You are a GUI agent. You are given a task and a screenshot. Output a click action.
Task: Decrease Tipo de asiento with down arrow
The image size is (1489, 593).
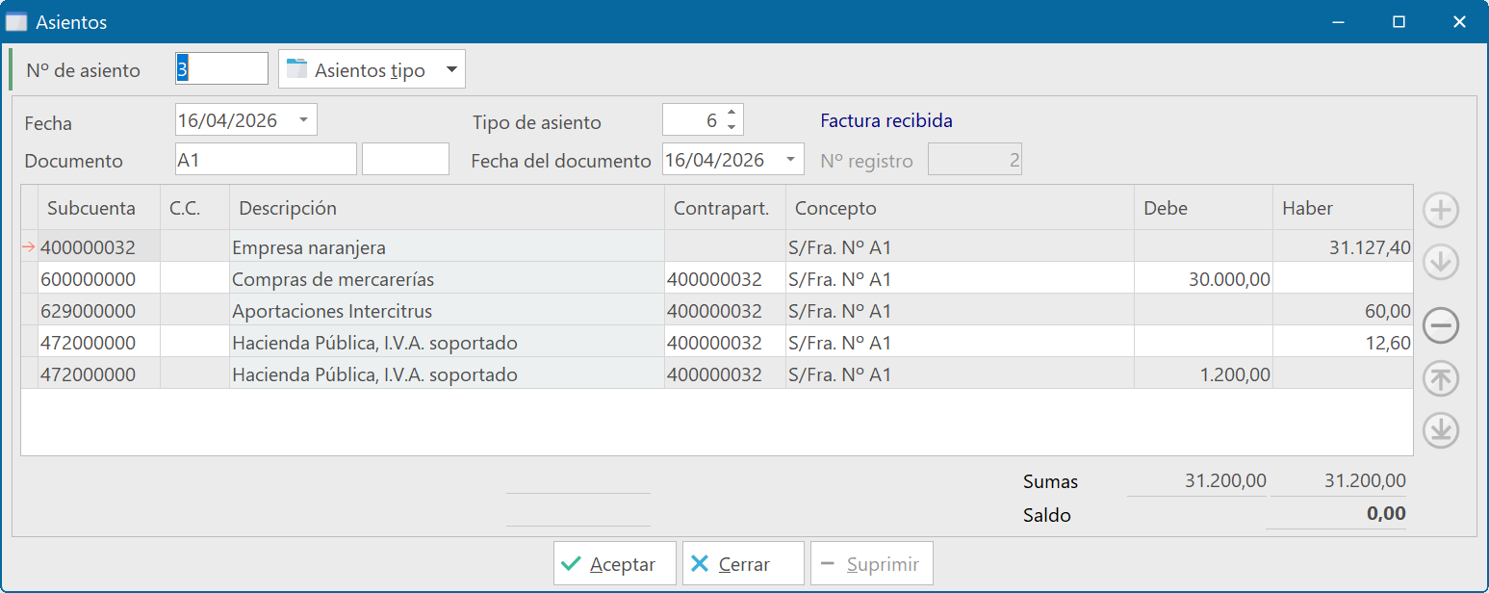point(732,127)
